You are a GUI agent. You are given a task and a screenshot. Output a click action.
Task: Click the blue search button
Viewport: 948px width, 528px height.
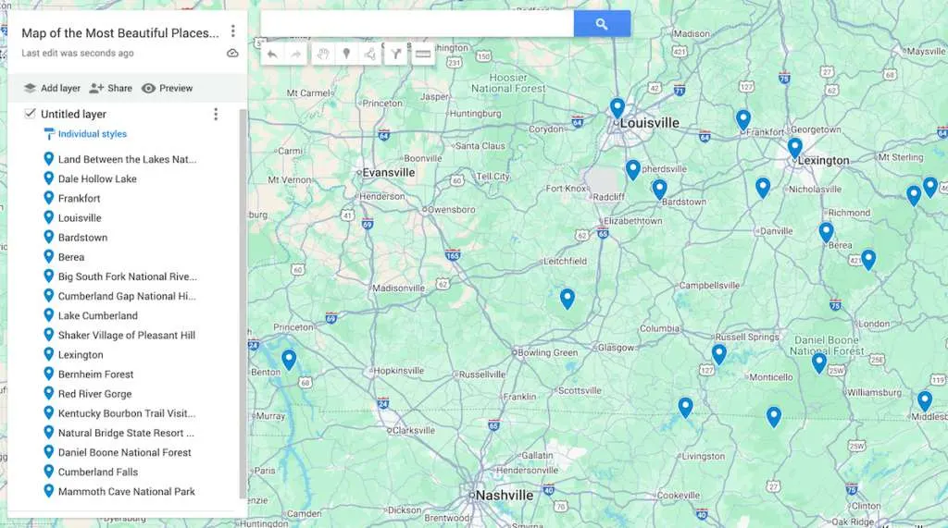[602, 23]
